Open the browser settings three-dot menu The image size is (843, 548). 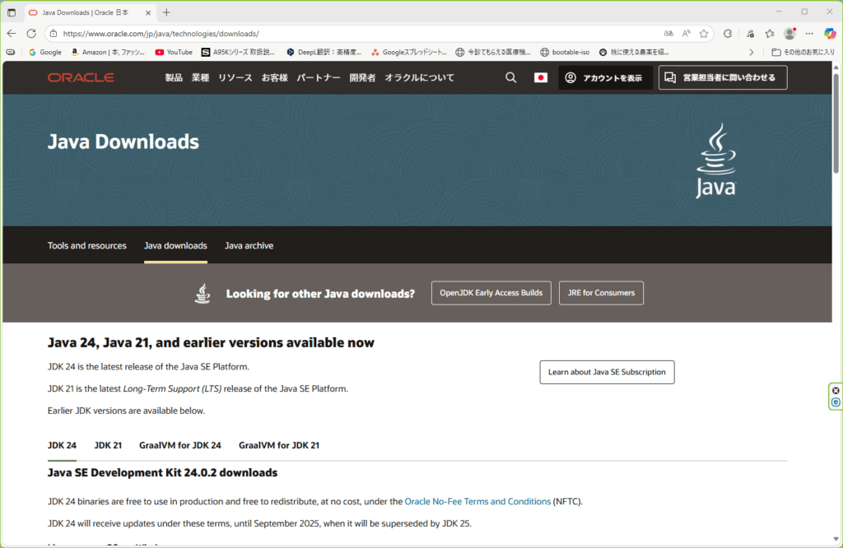pyautogui.click(x=808, y=32)
